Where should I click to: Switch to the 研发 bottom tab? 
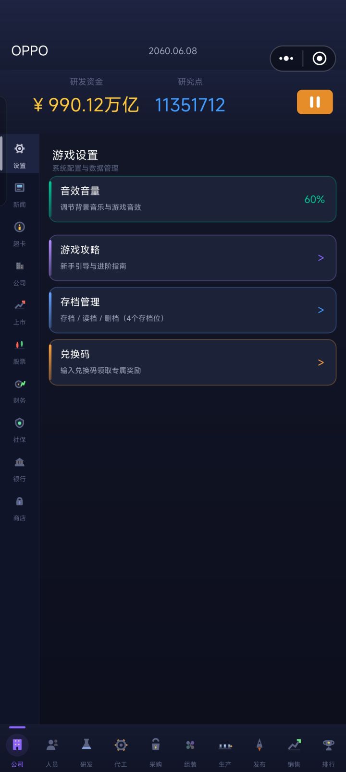tap(86, 752)
